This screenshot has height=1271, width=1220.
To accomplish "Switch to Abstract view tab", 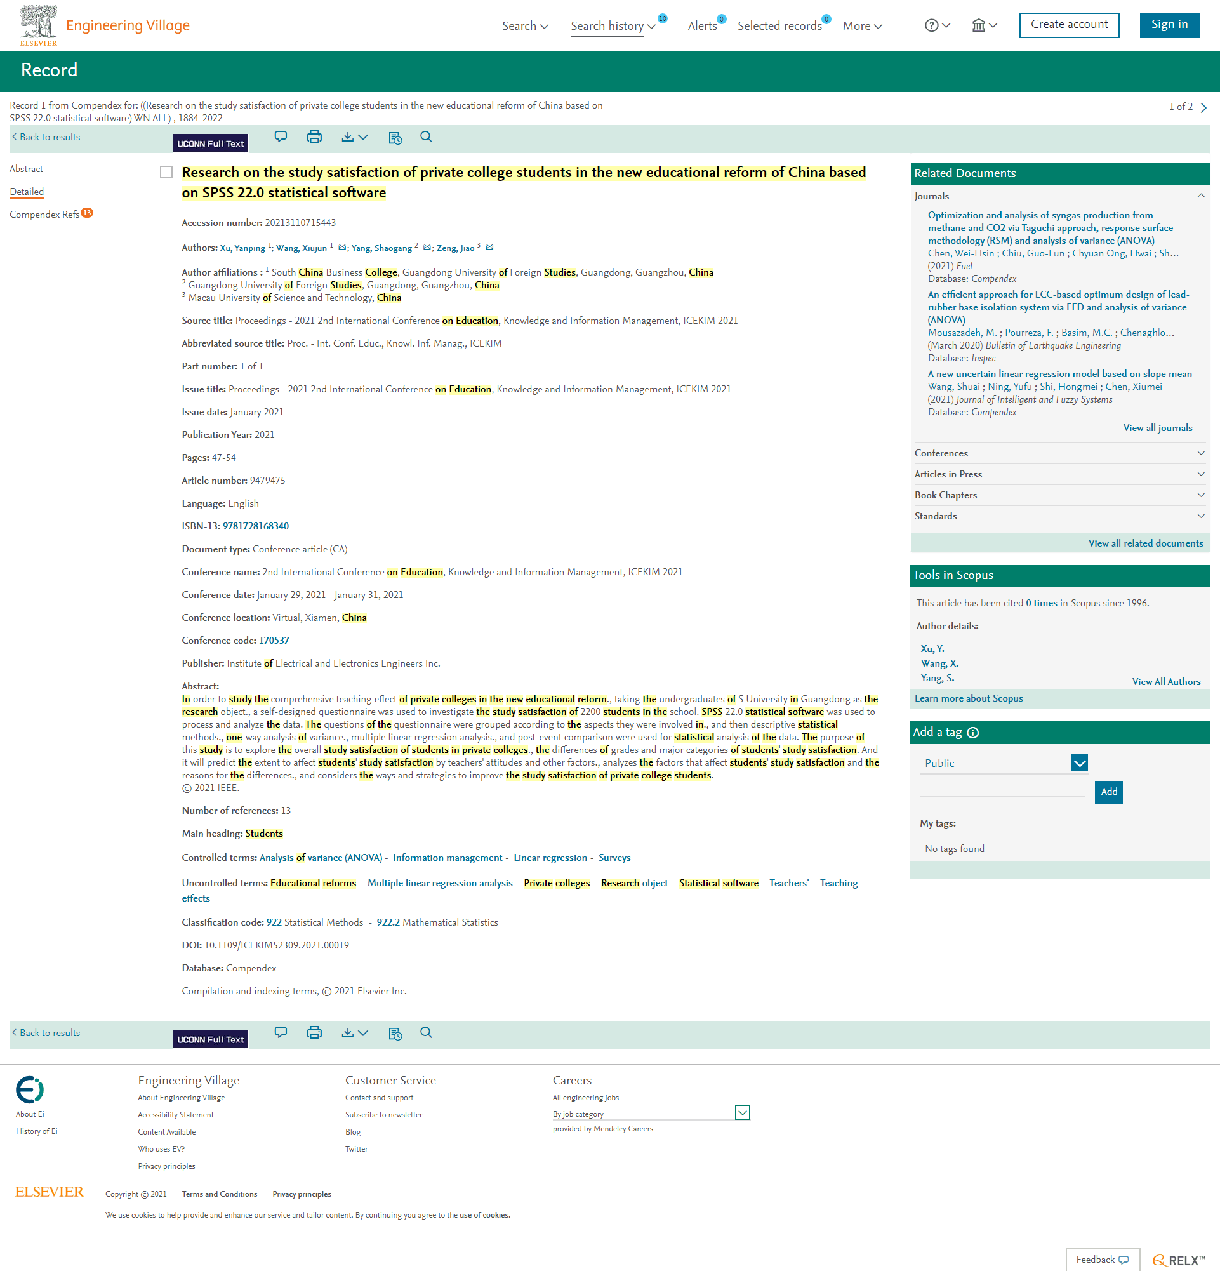I will pos(26,169).
